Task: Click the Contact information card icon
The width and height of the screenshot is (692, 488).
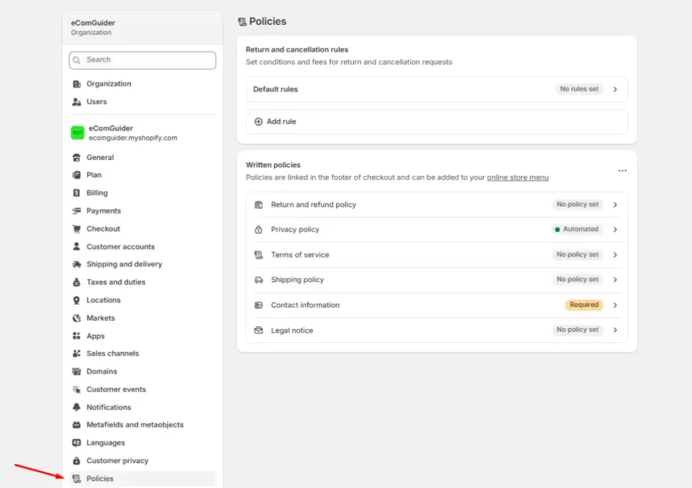Action: click(x=259, y=305)
